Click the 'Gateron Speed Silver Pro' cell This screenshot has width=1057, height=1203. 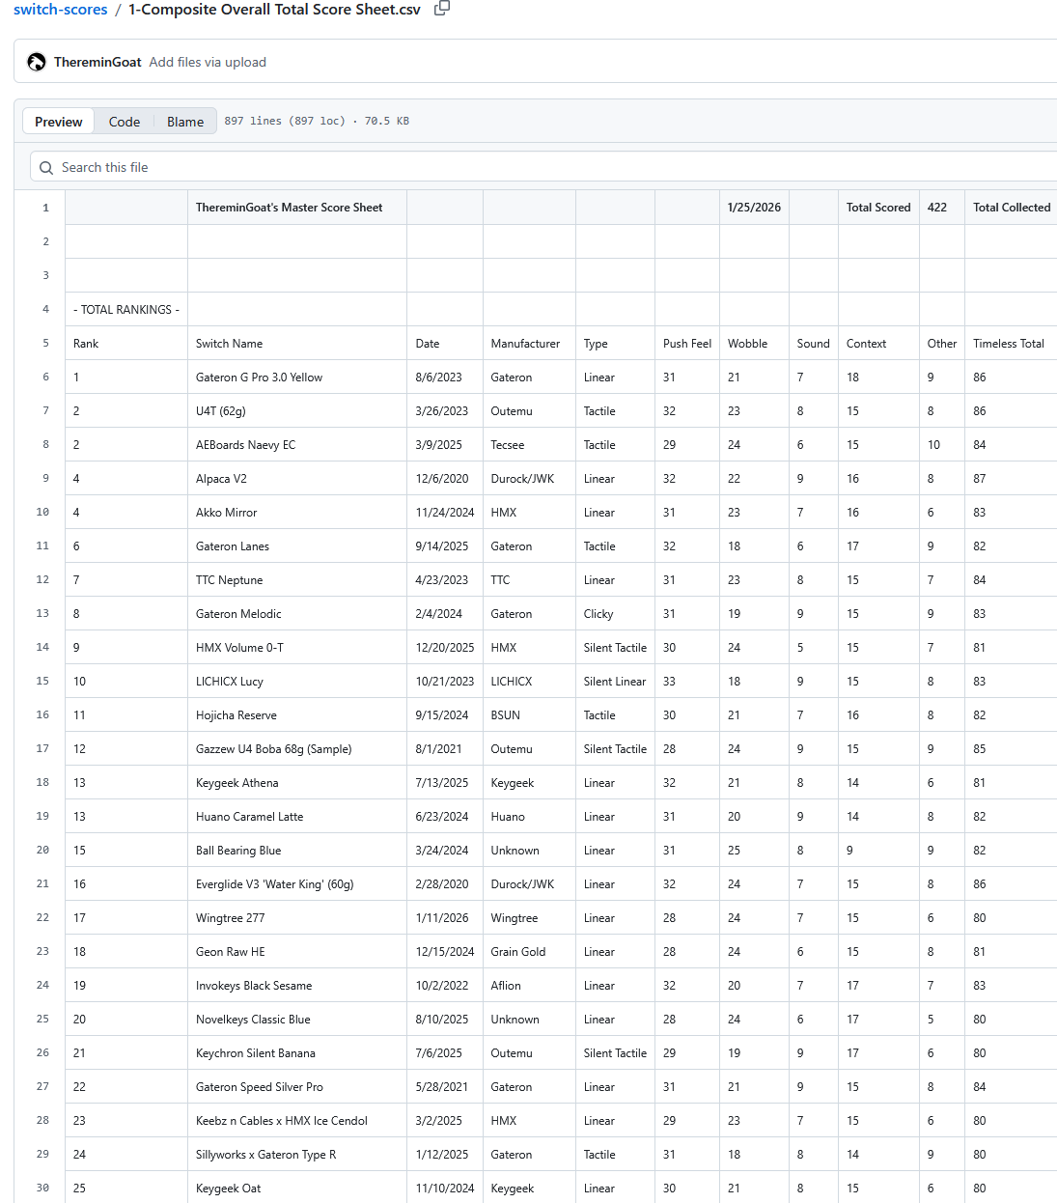(297, 1086)
